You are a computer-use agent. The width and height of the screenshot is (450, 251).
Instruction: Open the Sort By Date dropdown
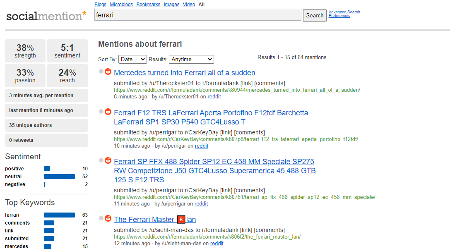[x=132, y=59]
